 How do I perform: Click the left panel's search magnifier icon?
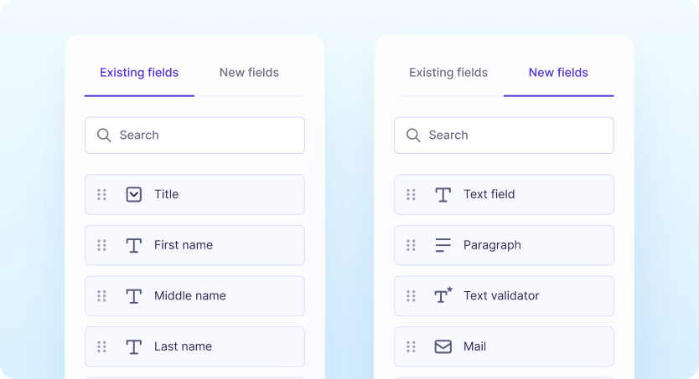click(104, 135)
